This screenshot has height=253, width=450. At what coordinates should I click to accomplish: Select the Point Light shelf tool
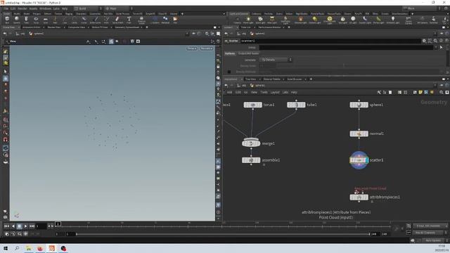(248, 20)
